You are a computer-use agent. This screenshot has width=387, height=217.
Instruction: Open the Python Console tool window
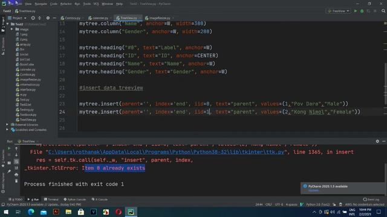(75, 200)
